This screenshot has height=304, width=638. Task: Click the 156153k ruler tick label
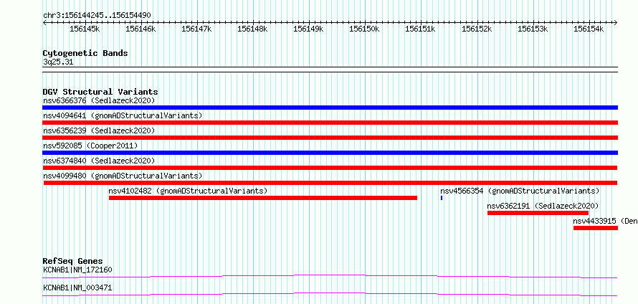pyautogui.click(x=533, y=29)
